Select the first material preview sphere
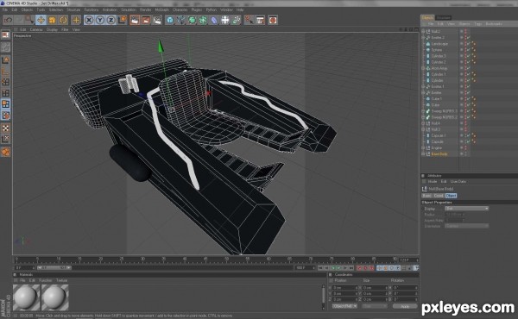Viewport: 518px width, 319px height. point(26,297)
